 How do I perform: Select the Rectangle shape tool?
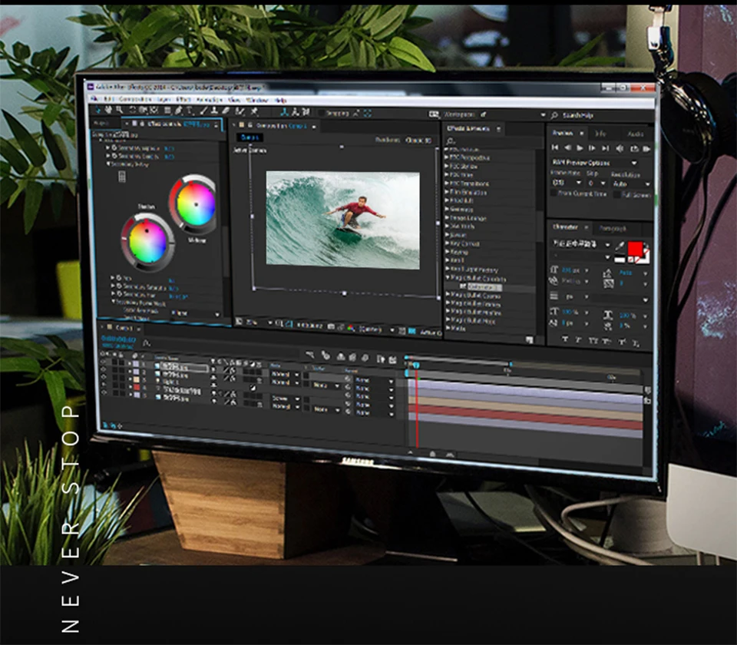point(167,111)
